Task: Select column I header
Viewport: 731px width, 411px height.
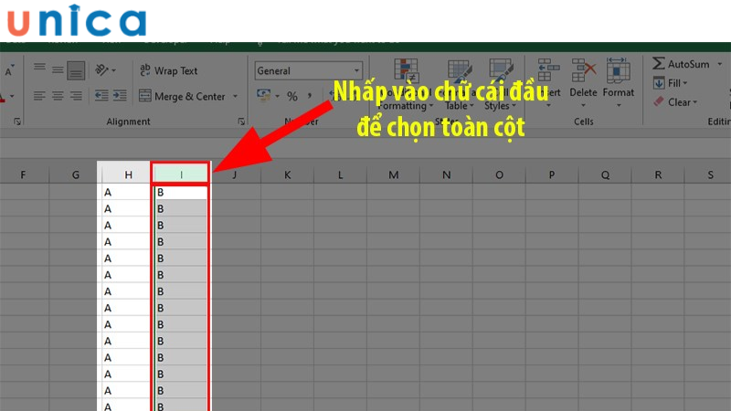Action: pyautogui.click(x=181, y=174)
